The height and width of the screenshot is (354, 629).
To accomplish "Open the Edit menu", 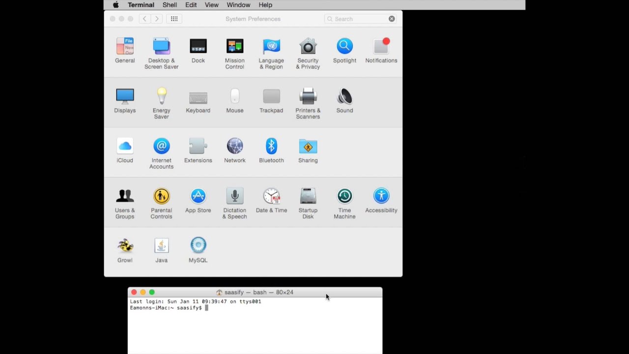I will (191, 5).
